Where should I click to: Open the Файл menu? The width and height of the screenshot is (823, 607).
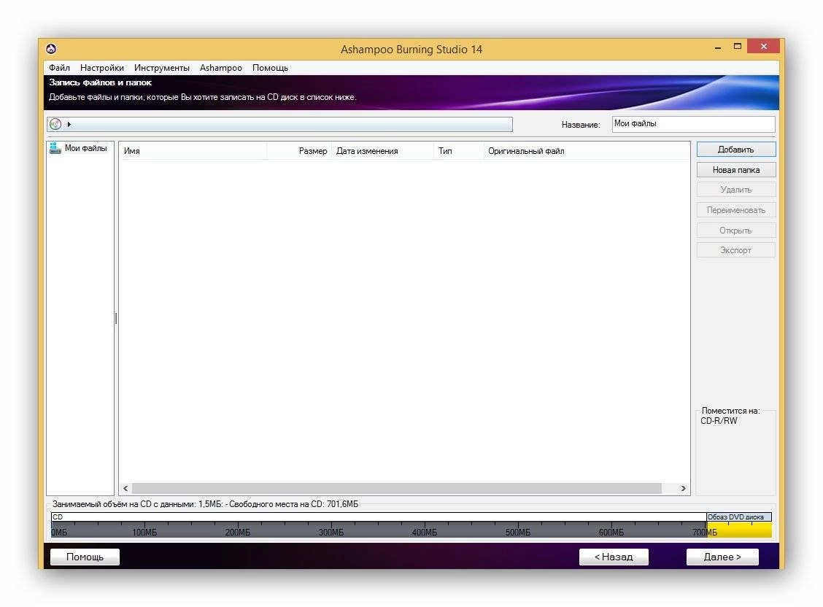click(x=59, y=68)
